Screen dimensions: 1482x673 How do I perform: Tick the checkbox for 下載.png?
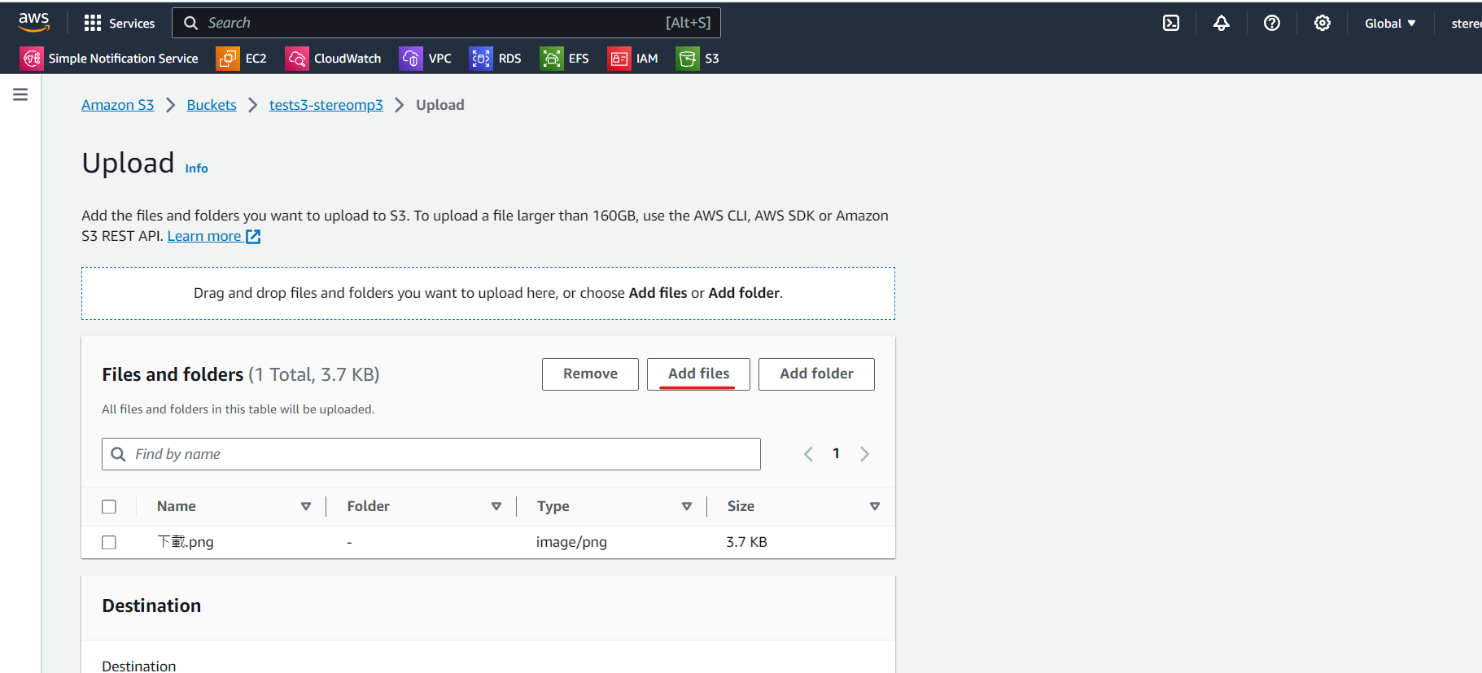(x=109, y=543)
